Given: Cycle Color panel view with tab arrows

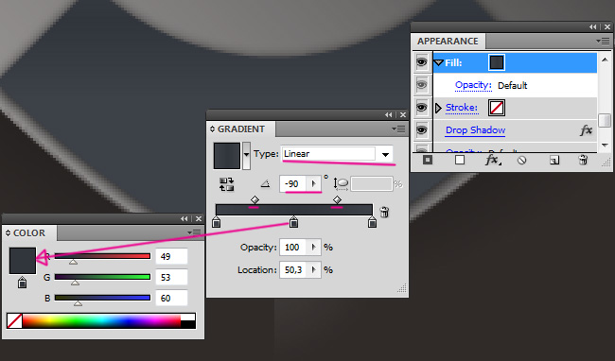Looking at the screenshot, I should [8, 233].
